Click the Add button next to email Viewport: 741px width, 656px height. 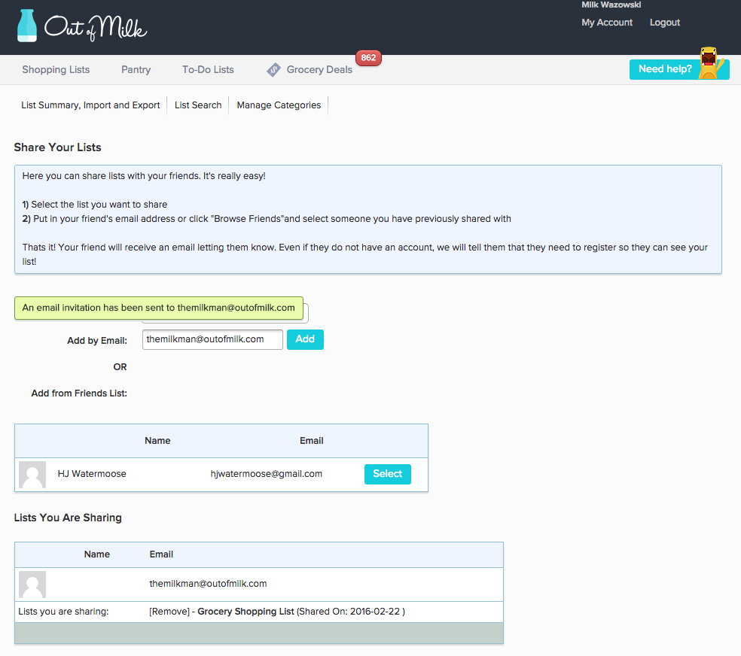click(305, 339)
